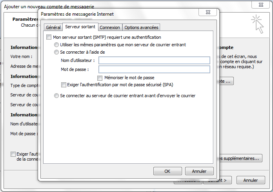Check Exiger l'authentification SPA checkbox in dialog
The width and height of the screenshot is (273, 192).
(64, 85)
